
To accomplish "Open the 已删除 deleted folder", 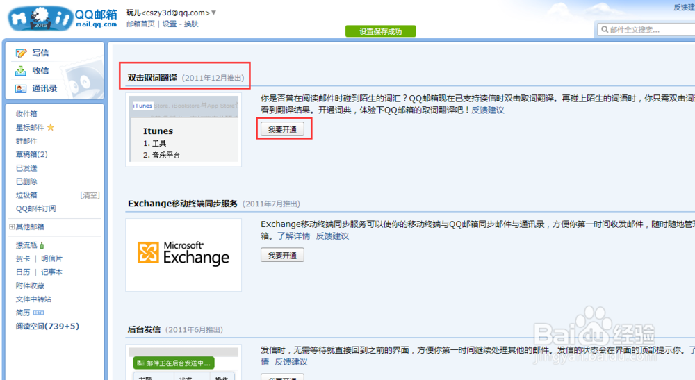I will coord(26,181).
